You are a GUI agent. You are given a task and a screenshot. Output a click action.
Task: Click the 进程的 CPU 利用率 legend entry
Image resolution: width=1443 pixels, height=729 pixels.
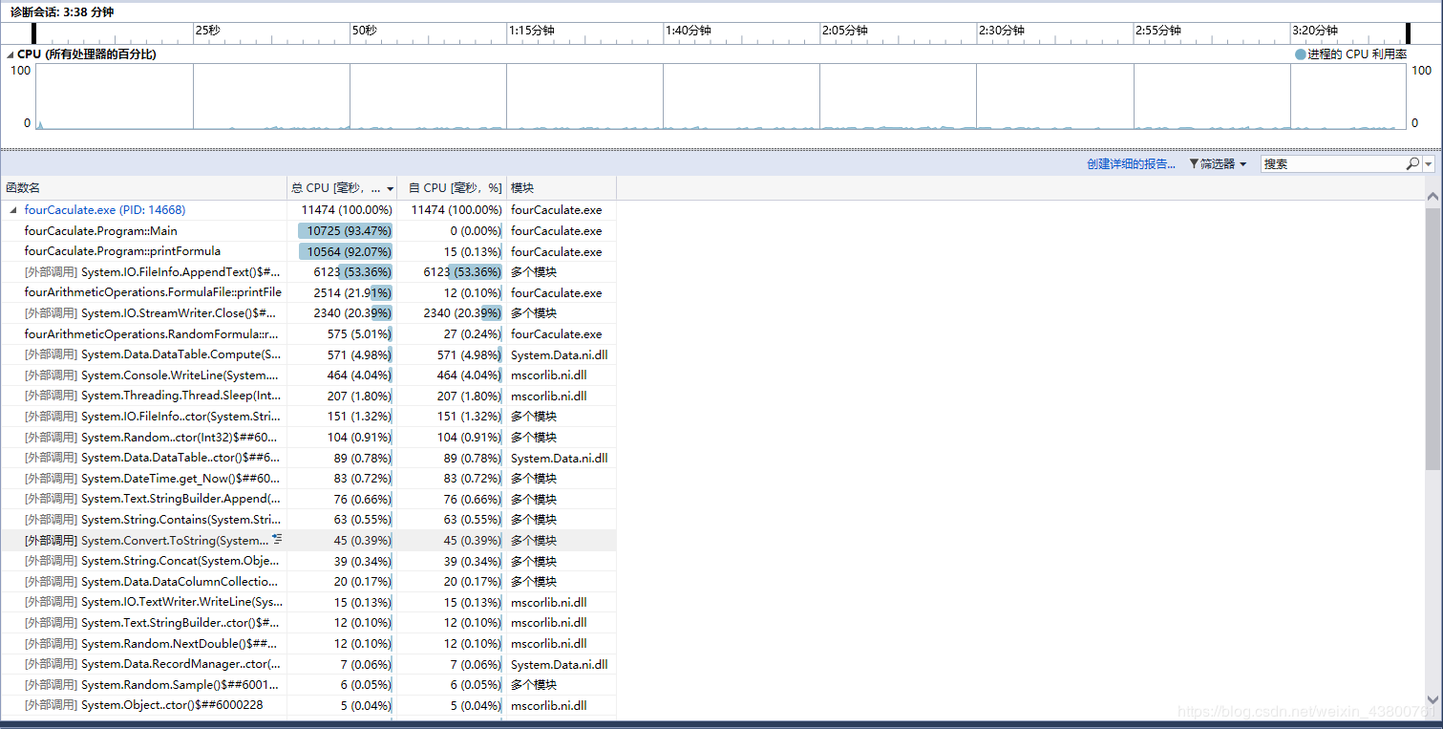click(1351, 54)
